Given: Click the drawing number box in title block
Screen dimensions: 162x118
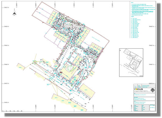Looking at the screenshot, I should point(152,108).
